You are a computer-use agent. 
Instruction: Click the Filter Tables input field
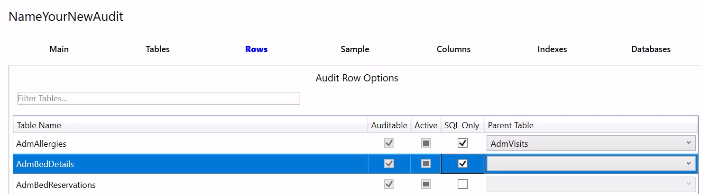coord(158,98)
